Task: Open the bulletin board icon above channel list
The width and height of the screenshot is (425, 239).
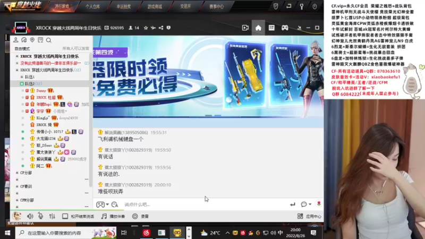Action: point(40,40)
